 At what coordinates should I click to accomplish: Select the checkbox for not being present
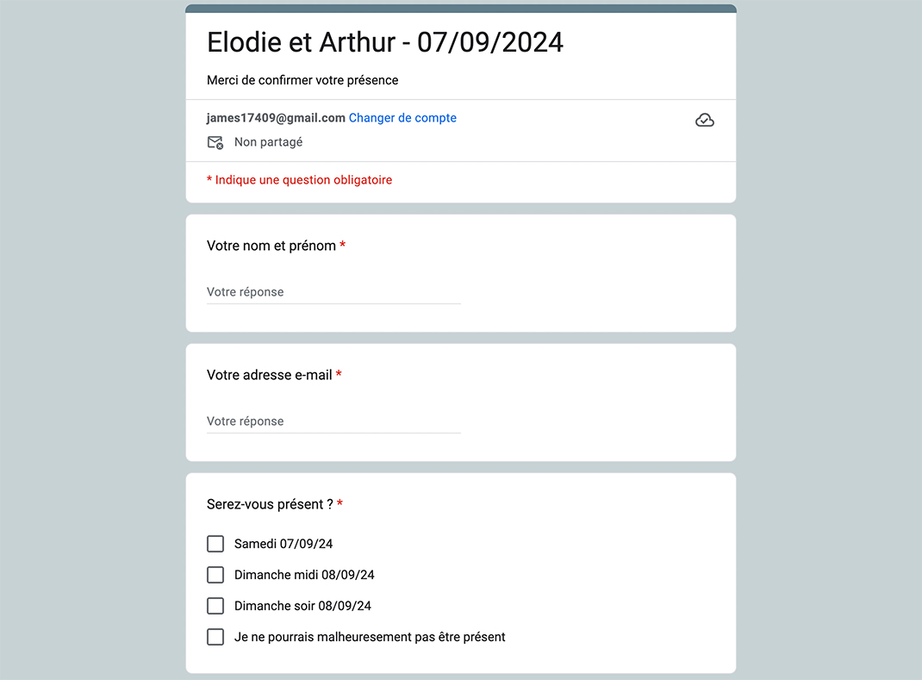tap(215, 637)
